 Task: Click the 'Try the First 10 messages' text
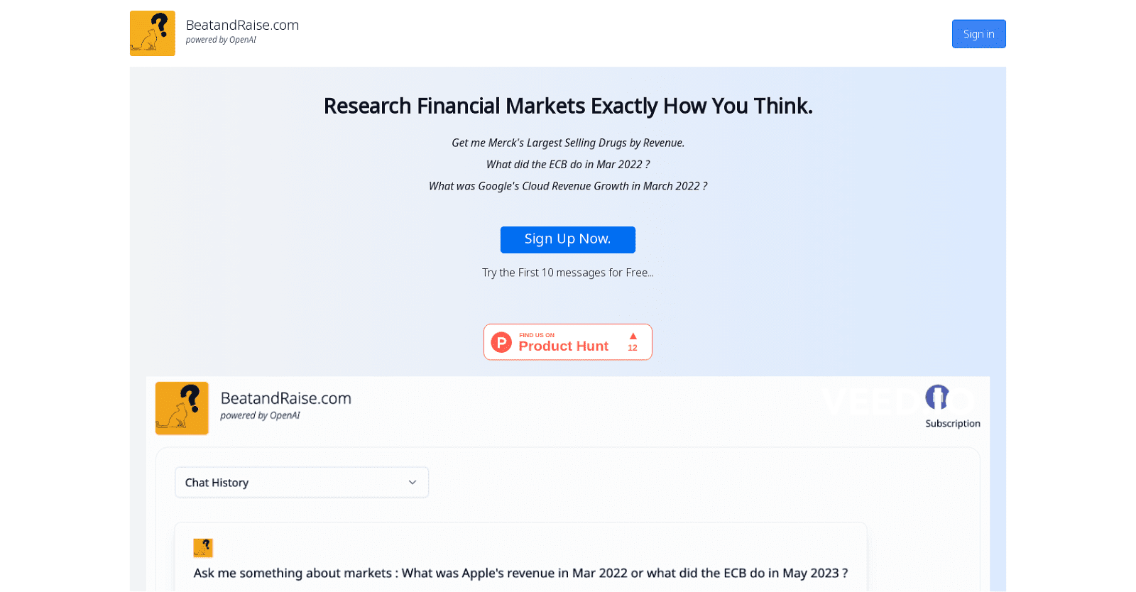[568, 273]
